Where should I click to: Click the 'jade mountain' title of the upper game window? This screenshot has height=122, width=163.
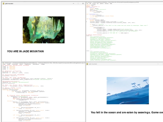coord(9,4)
